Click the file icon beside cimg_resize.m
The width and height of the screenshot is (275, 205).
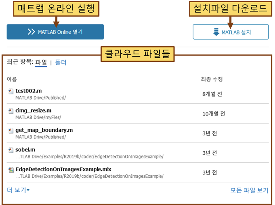point(11,111)
